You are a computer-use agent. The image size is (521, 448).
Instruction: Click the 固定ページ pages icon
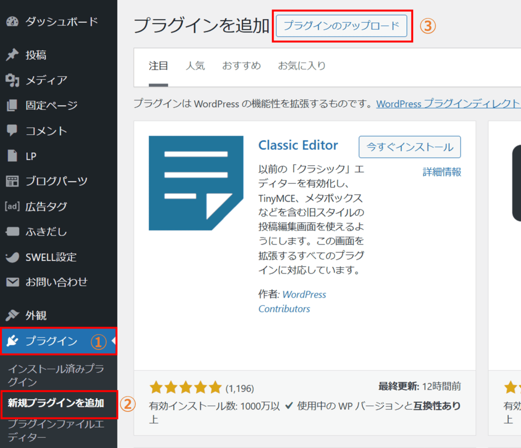12,106
